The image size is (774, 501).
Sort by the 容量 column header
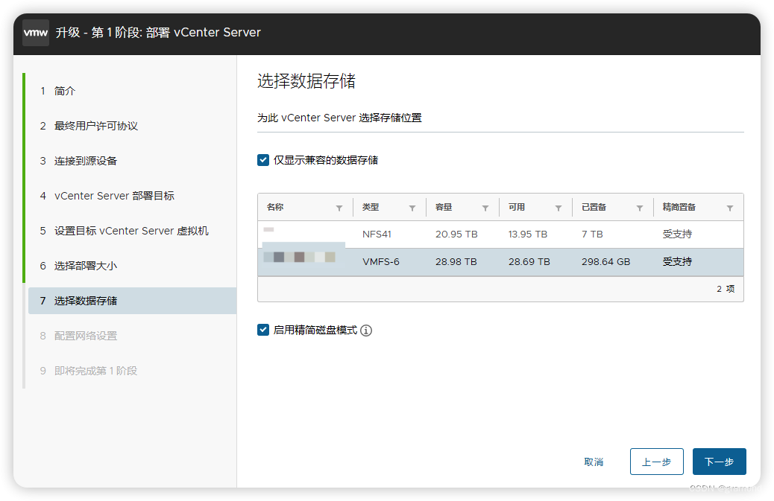pyautogui.click(x=444, y=207)
